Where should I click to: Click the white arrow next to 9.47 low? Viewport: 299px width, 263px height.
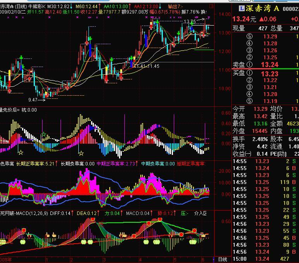click(41, 100)
